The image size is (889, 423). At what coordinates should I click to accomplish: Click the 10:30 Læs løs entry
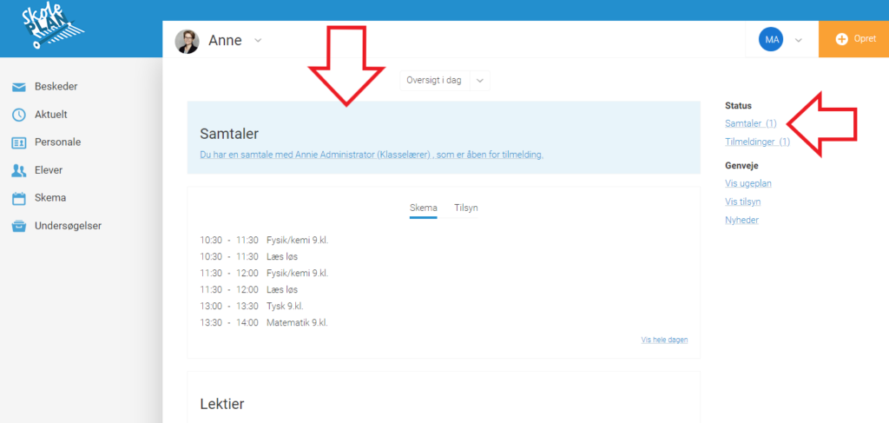[x=249, y=256]
